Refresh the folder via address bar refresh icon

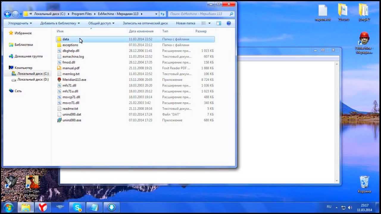click(163, 14)
